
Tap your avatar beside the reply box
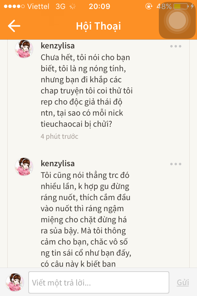coord(15,282)
